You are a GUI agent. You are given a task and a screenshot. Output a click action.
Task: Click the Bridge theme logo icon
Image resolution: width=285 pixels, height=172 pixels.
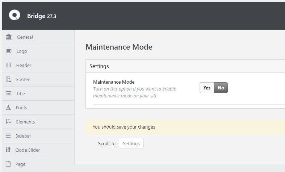[14, 15]
